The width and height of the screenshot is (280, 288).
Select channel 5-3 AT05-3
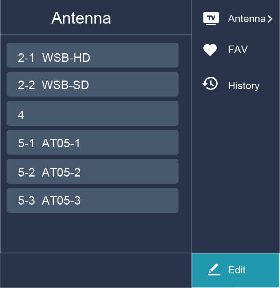93,201
